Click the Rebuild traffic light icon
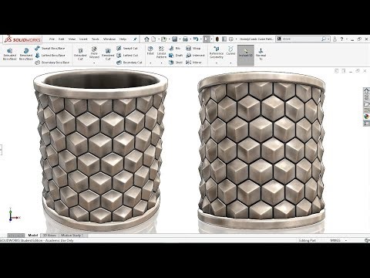This screenshot has height=278, width=370. 217,39
